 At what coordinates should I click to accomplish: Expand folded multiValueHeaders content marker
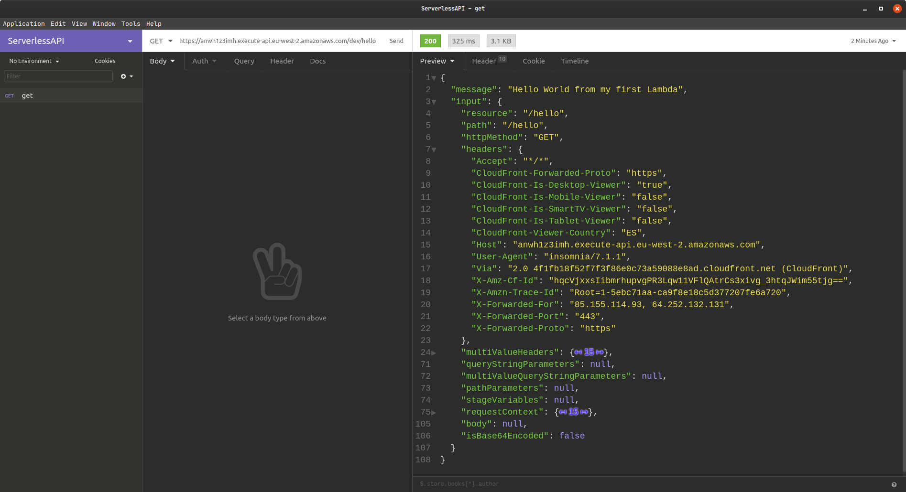(x=589, y=352)
